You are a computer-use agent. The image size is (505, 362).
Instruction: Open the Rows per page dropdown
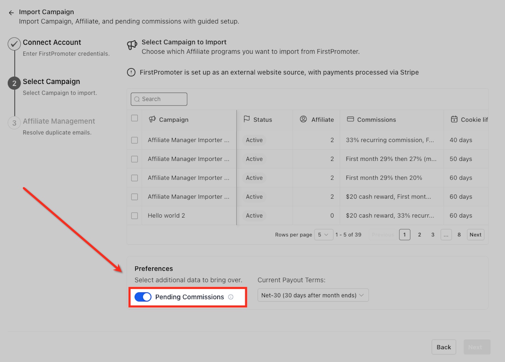click(x=323, y=235)
